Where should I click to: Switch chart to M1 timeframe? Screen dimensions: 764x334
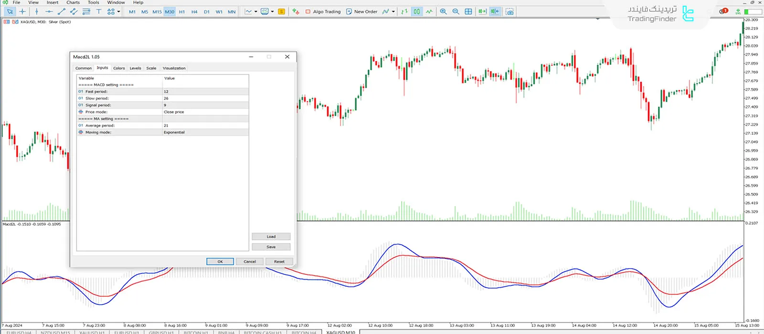tap(132, 11)
